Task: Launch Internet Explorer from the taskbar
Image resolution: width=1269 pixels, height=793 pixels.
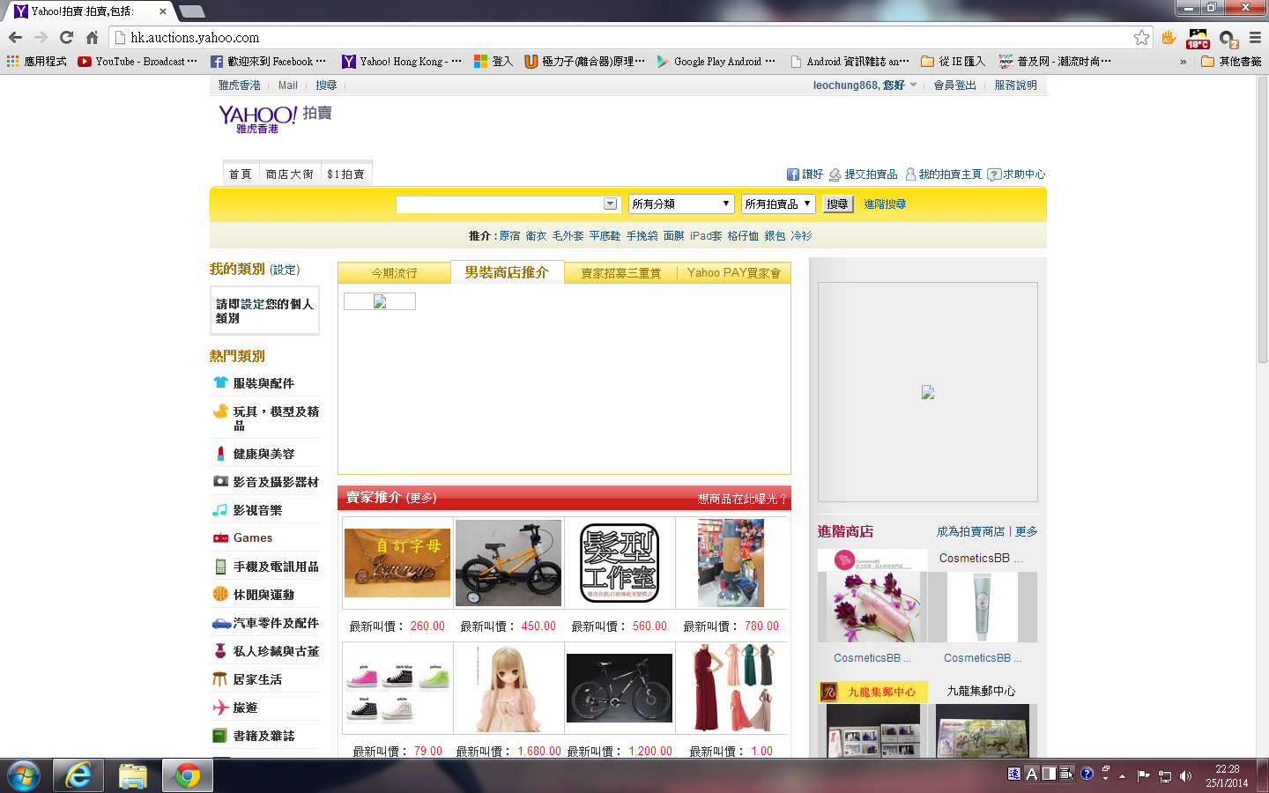Action: pos(78,775)
